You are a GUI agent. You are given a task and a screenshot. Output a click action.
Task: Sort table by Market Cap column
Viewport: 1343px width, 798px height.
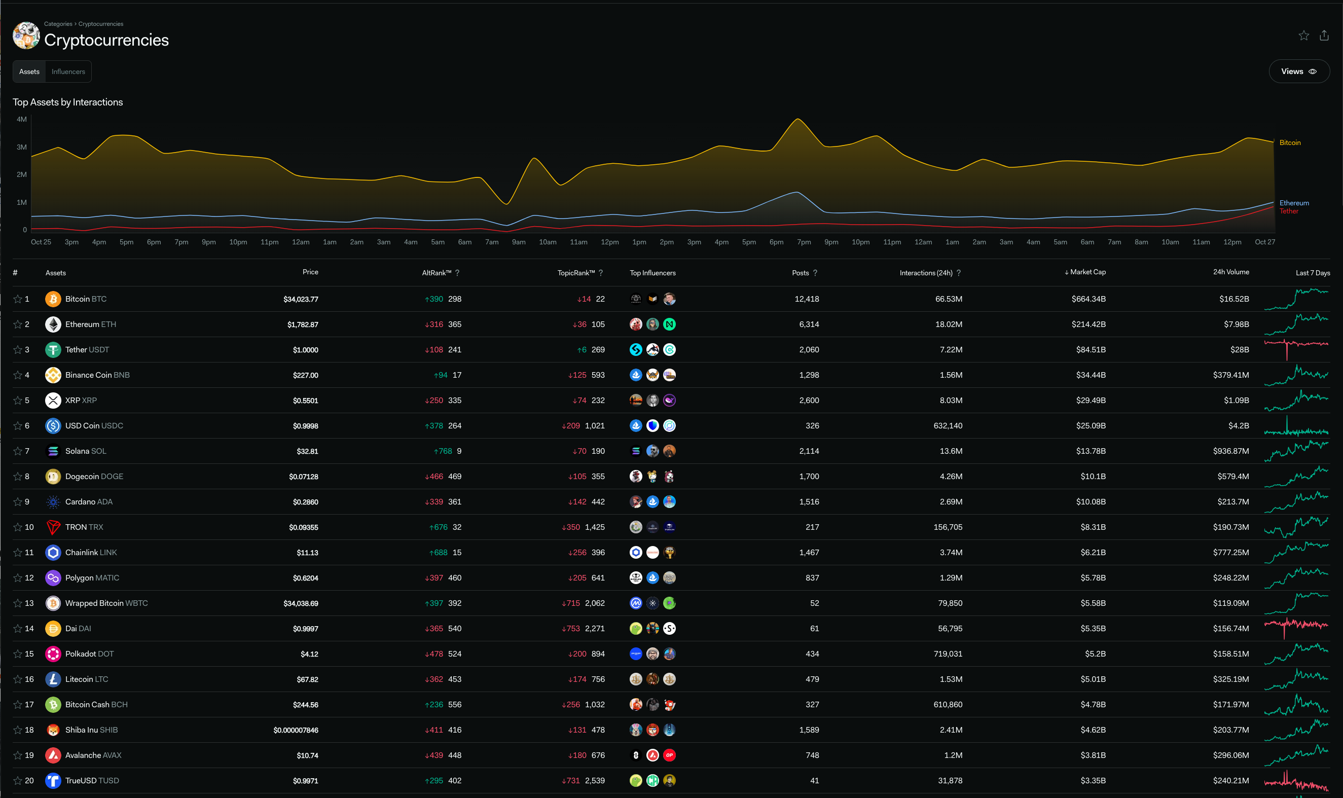pos(1087,272)
